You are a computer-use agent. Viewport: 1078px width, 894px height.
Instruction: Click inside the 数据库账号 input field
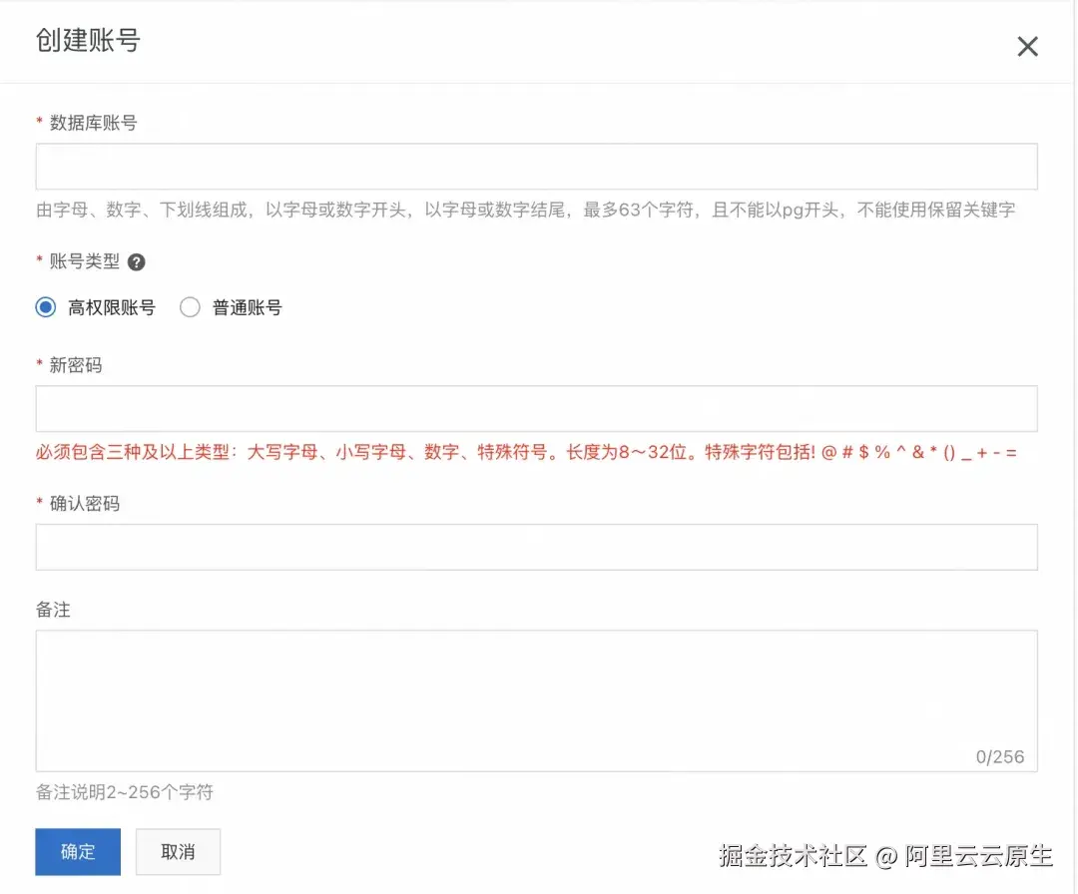pos(536,166)
